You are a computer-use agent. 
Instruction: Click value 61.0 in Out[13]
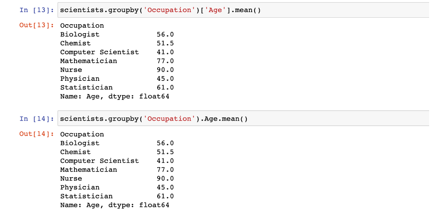tap(165, 87)
